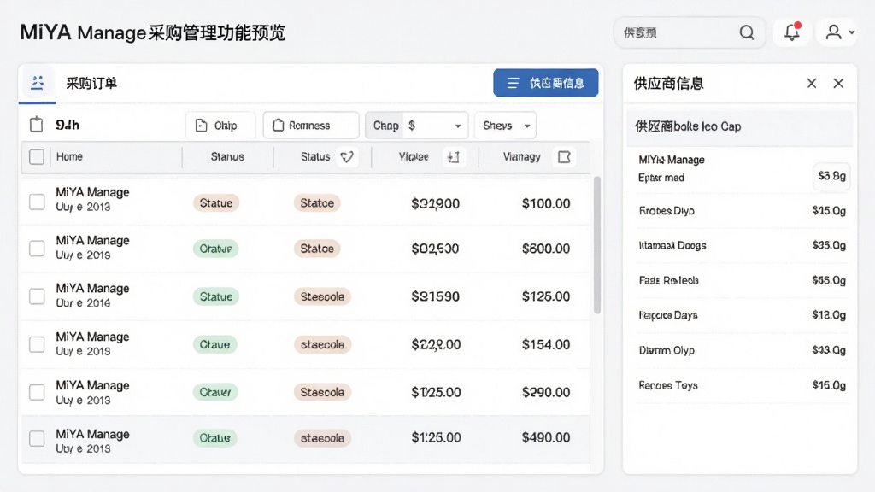Screen dimensions: 875x492
Task: Open the Shevs dropdown
Action: (x=506, y=126)
